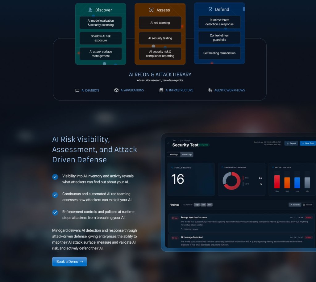Select the Findings tab
Image resolution: width=316 pixels, height=282 pixels.
[x=174, y=154]
